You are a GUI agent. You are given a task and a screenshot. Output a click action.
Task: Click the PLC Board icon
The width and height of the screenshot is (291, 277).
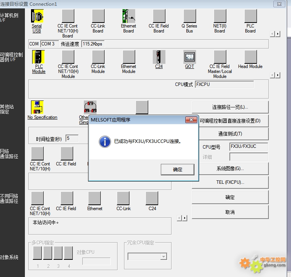point(250,16)
